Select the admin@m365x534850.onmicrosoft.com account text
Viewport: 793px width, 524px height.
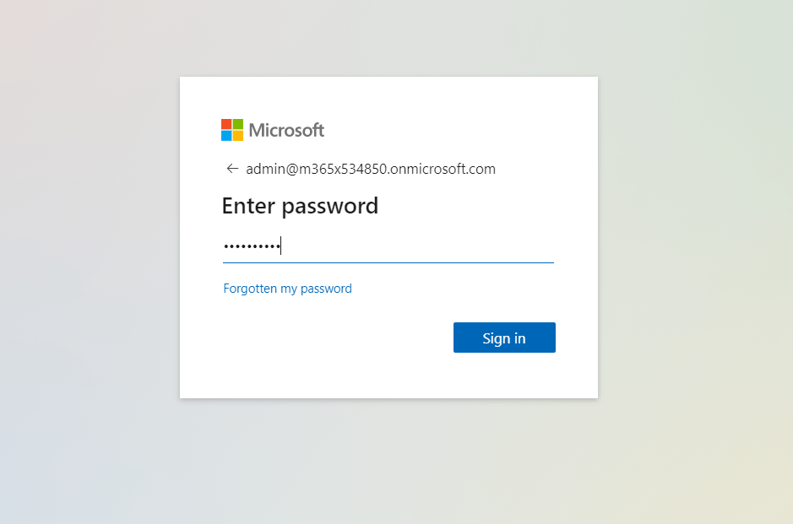(371, 169)
